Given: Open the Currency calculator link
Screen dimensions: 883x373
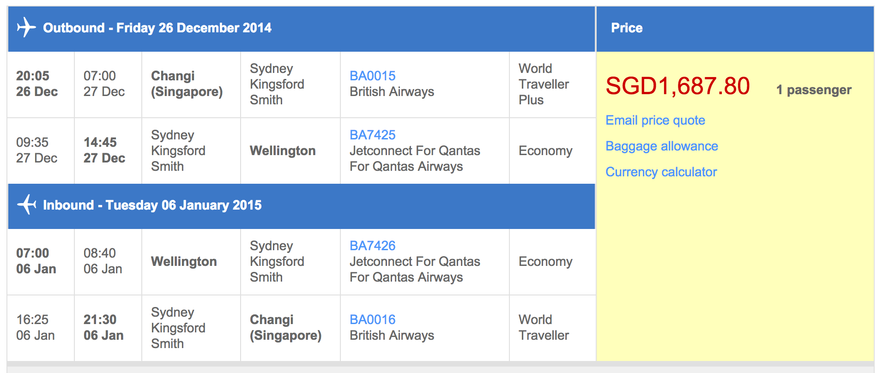Looking at the screenshot, I should pos(661,172).
